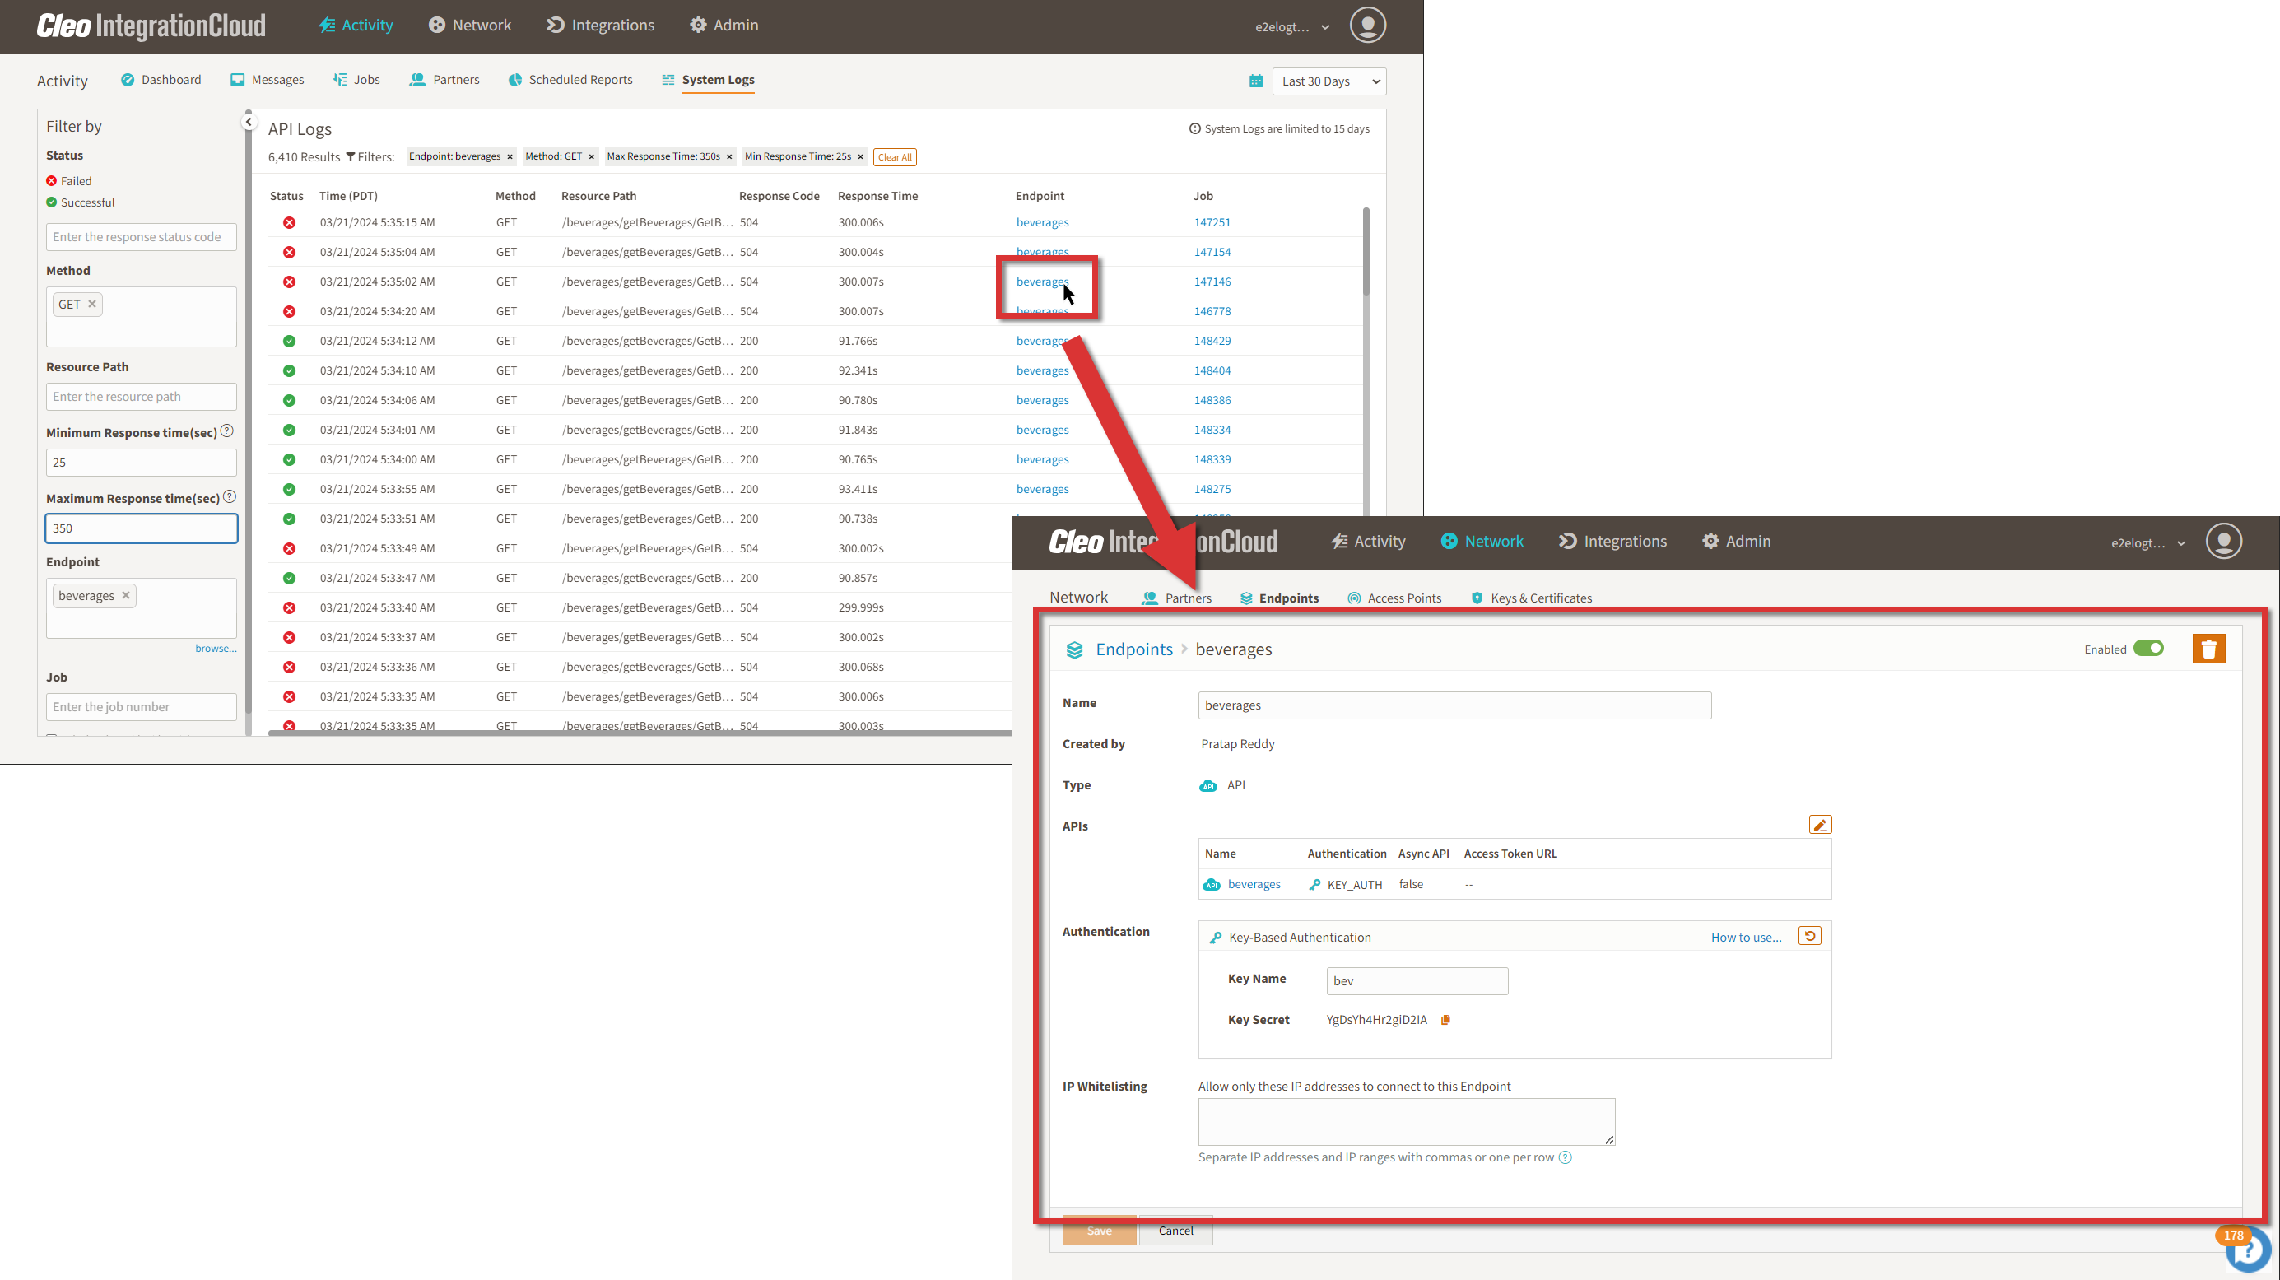Remove the Max Response Time: 350s chip
The image size is (2280, 1280).
(x=729, y=156)
